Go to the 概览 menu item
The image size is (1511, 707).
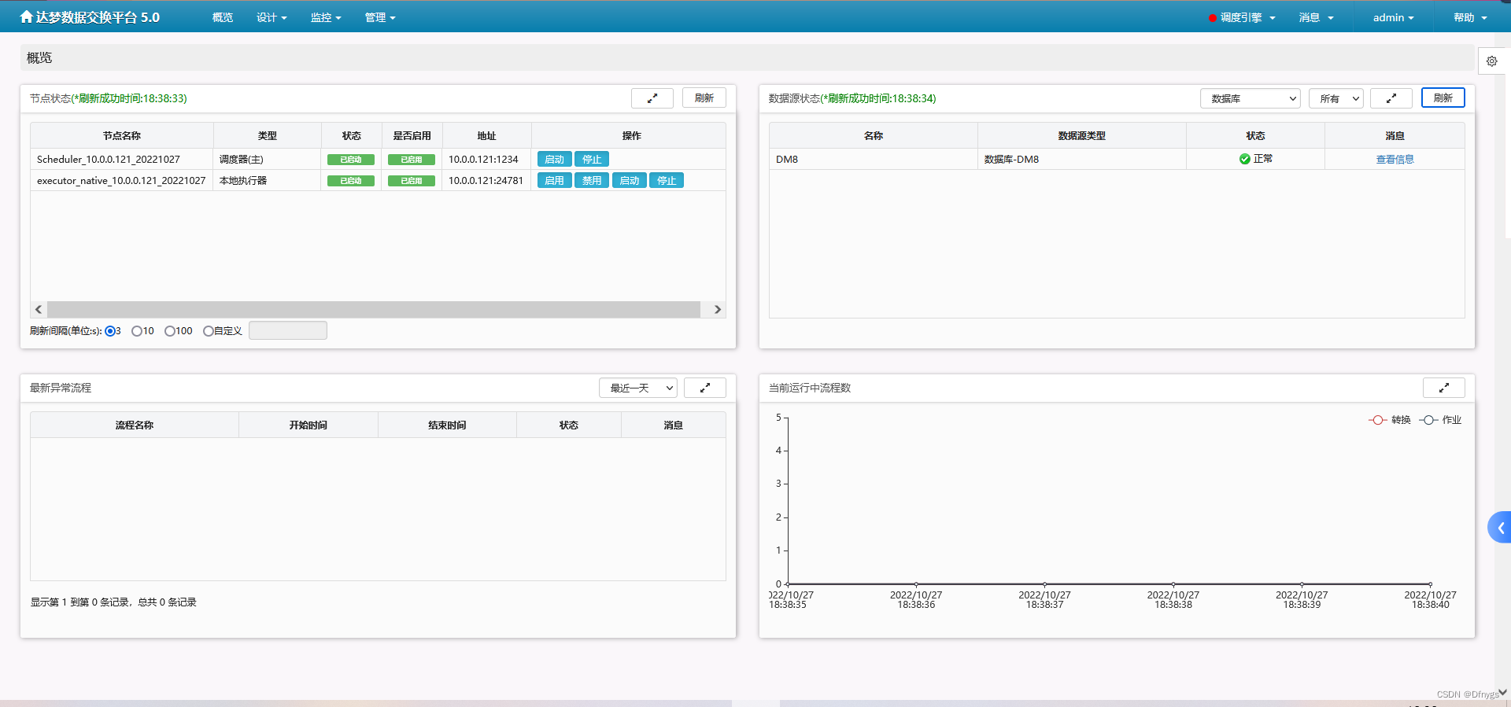point(223,17)
